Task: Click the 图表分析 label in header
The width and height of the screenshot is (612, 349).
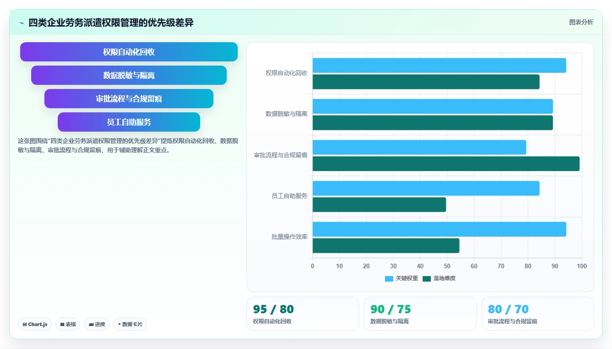Action: point(581,22)
